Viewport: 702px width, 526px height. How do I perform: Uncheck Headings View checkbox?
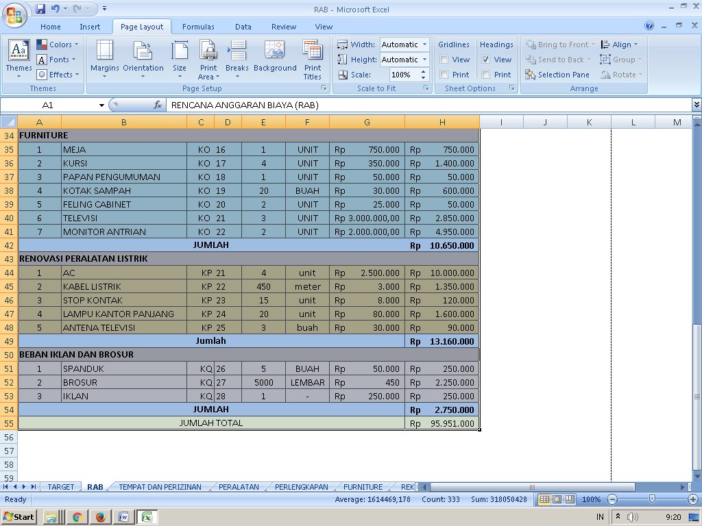tap(486, 60)
